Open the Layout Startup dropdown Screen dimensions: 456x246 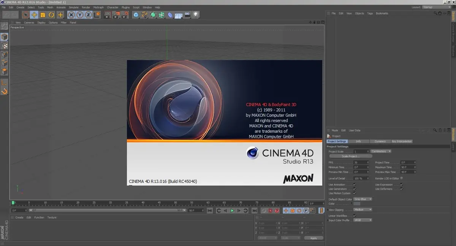(x=437, y=7)
